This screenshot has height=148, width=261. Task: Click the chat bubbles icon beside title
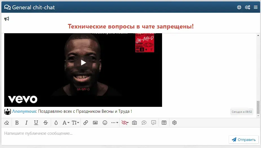pyautogui.click(x=7, y=7)
